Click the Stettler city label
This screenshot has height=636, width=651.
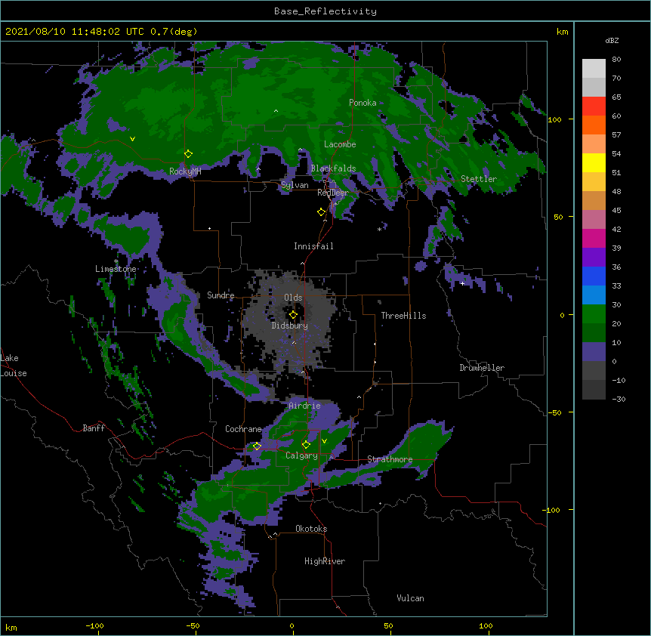coord(479,179)
